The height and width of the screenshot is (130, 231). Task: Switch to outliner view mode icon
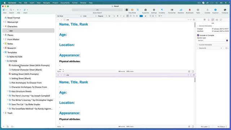(138, 10)
